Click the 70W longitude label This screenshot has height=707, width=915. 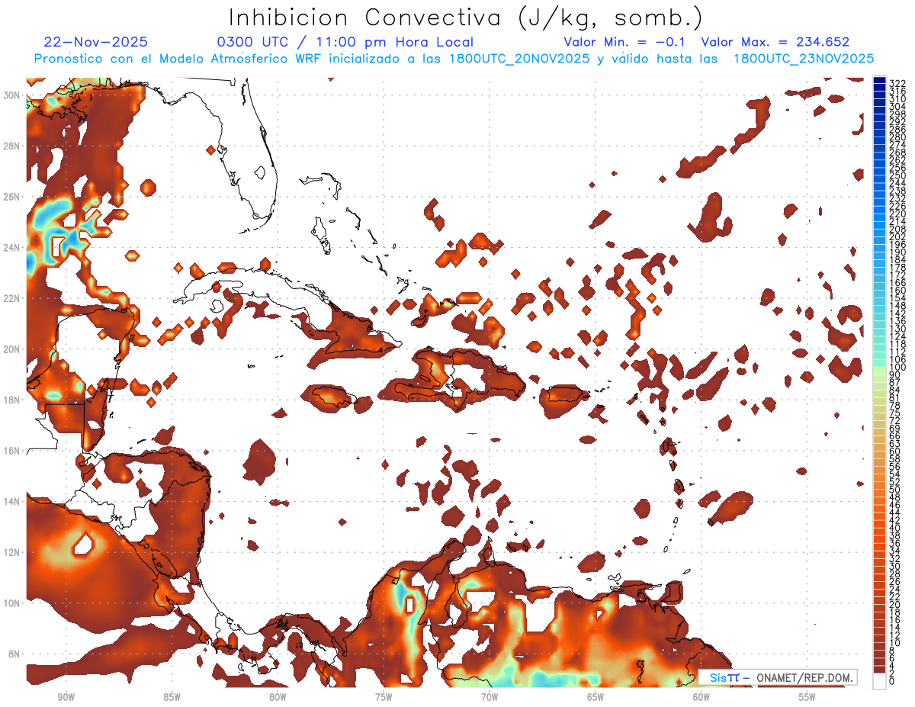point(490,697)
